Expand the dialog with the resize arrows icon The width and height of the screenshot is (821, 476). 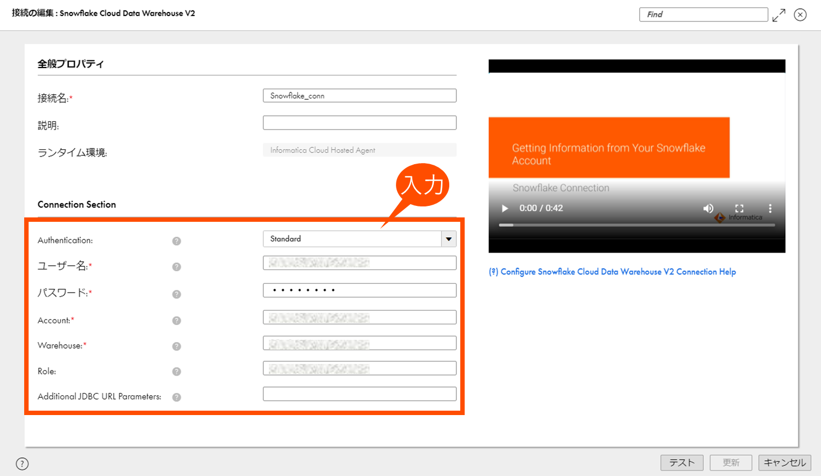(x=779, y=15)
